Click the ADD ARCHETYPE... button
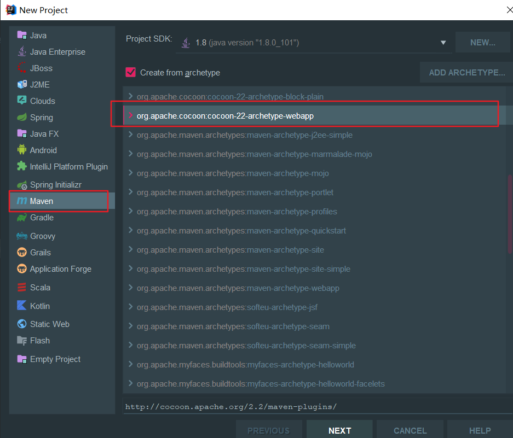 tap(467, 73)
